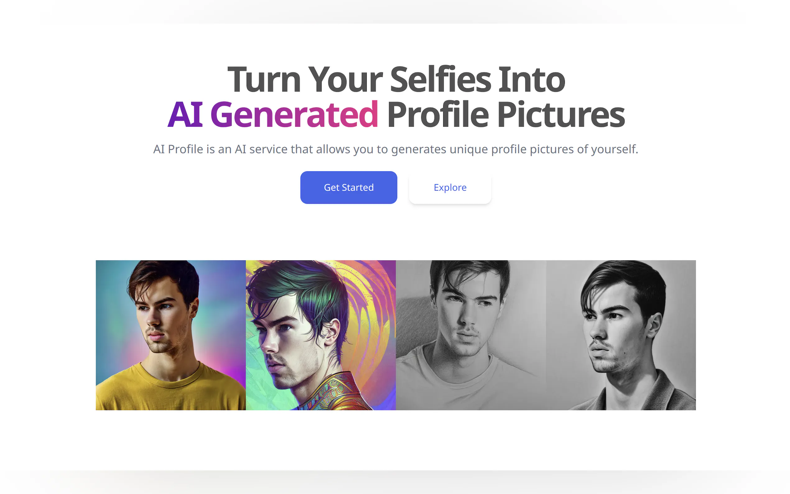Click the white Explore button
The height and width of the screenshot is (494, 790).
[450, 188]
